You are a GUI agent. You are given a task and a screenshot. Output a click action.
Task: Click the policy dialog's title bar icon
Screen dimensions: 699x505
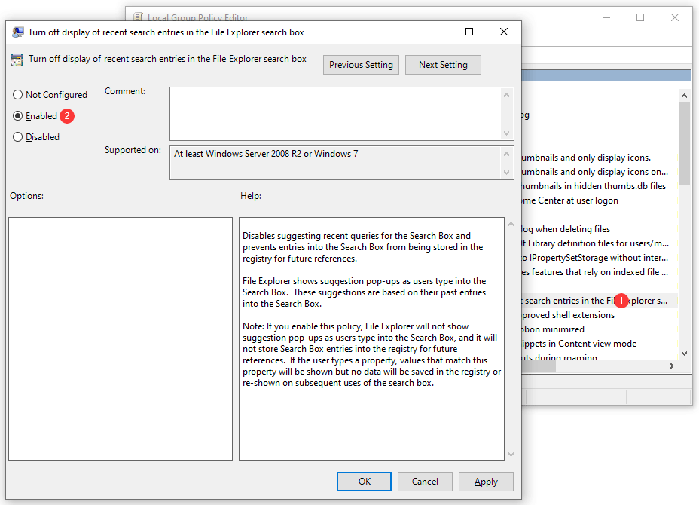[17, 32]
